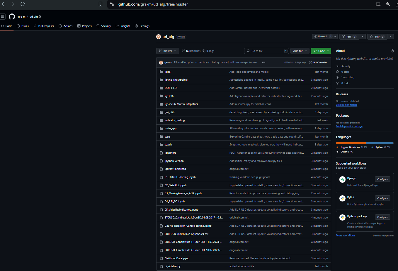This screenshot has height=271, width=398.
Task: Open the green Code dropdown
Action: pos(321,51)
